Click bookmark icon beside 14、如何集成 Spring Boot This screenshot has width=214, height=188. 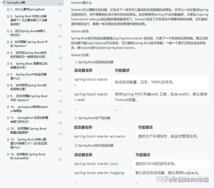click(8, 154)
